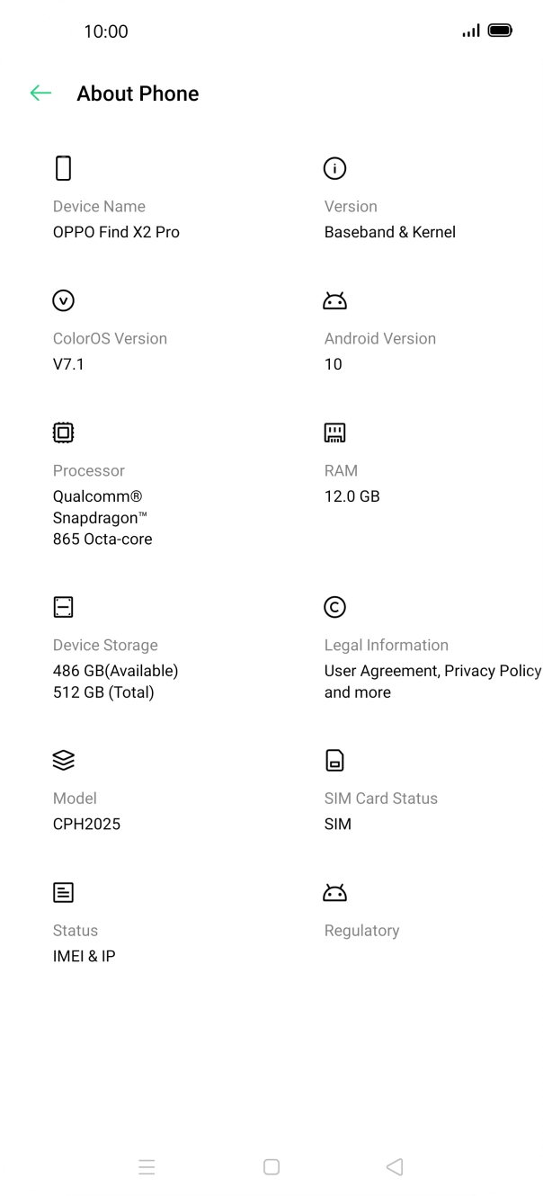Tap the SIM card icon
This screenshot has width=543, height=1196.
(x=334, y=760)
